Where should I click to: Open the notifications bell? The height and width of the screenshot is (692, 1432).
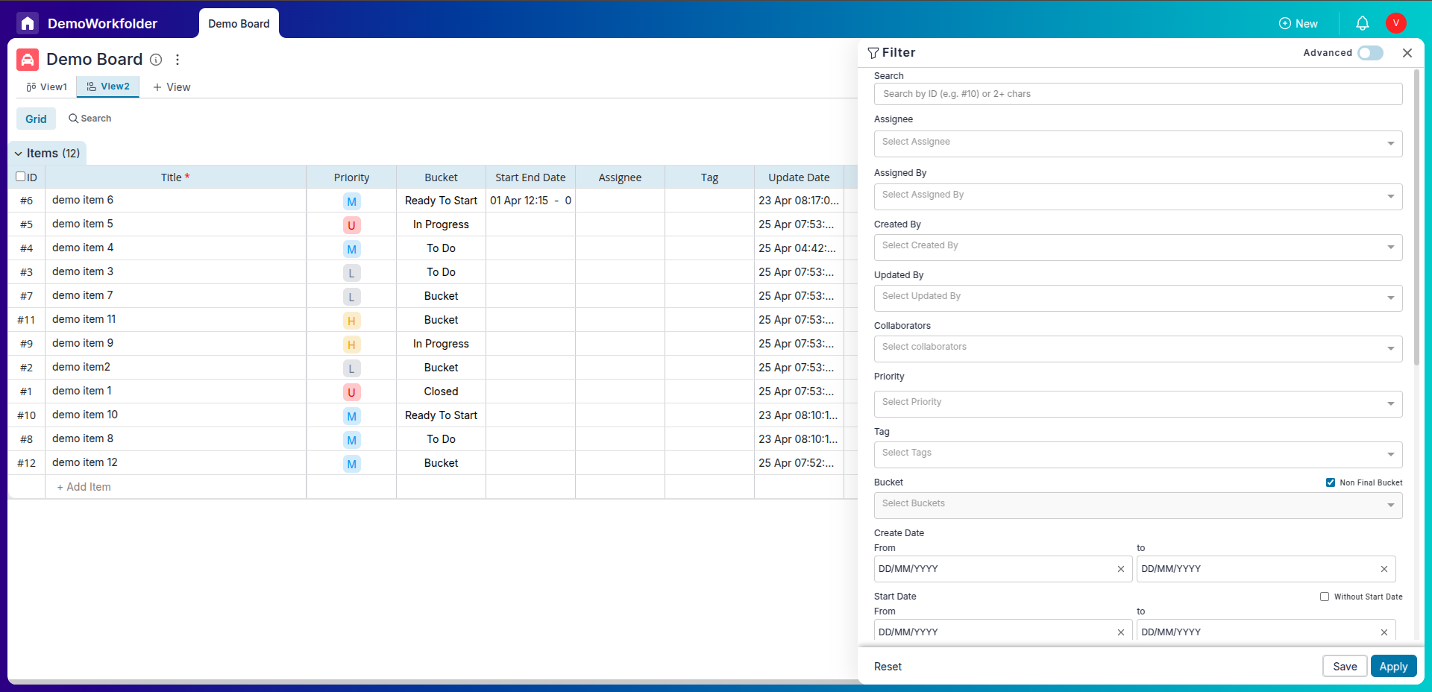coord(1362,23)
